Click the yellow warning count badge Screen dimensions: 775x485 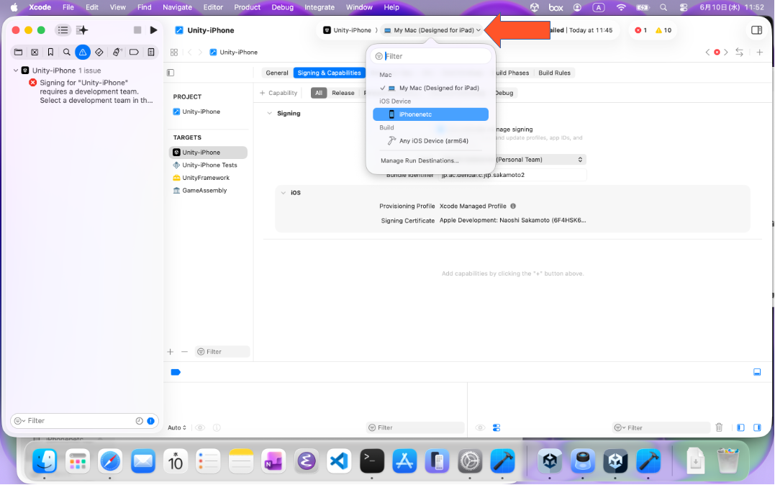pos(663,30)
